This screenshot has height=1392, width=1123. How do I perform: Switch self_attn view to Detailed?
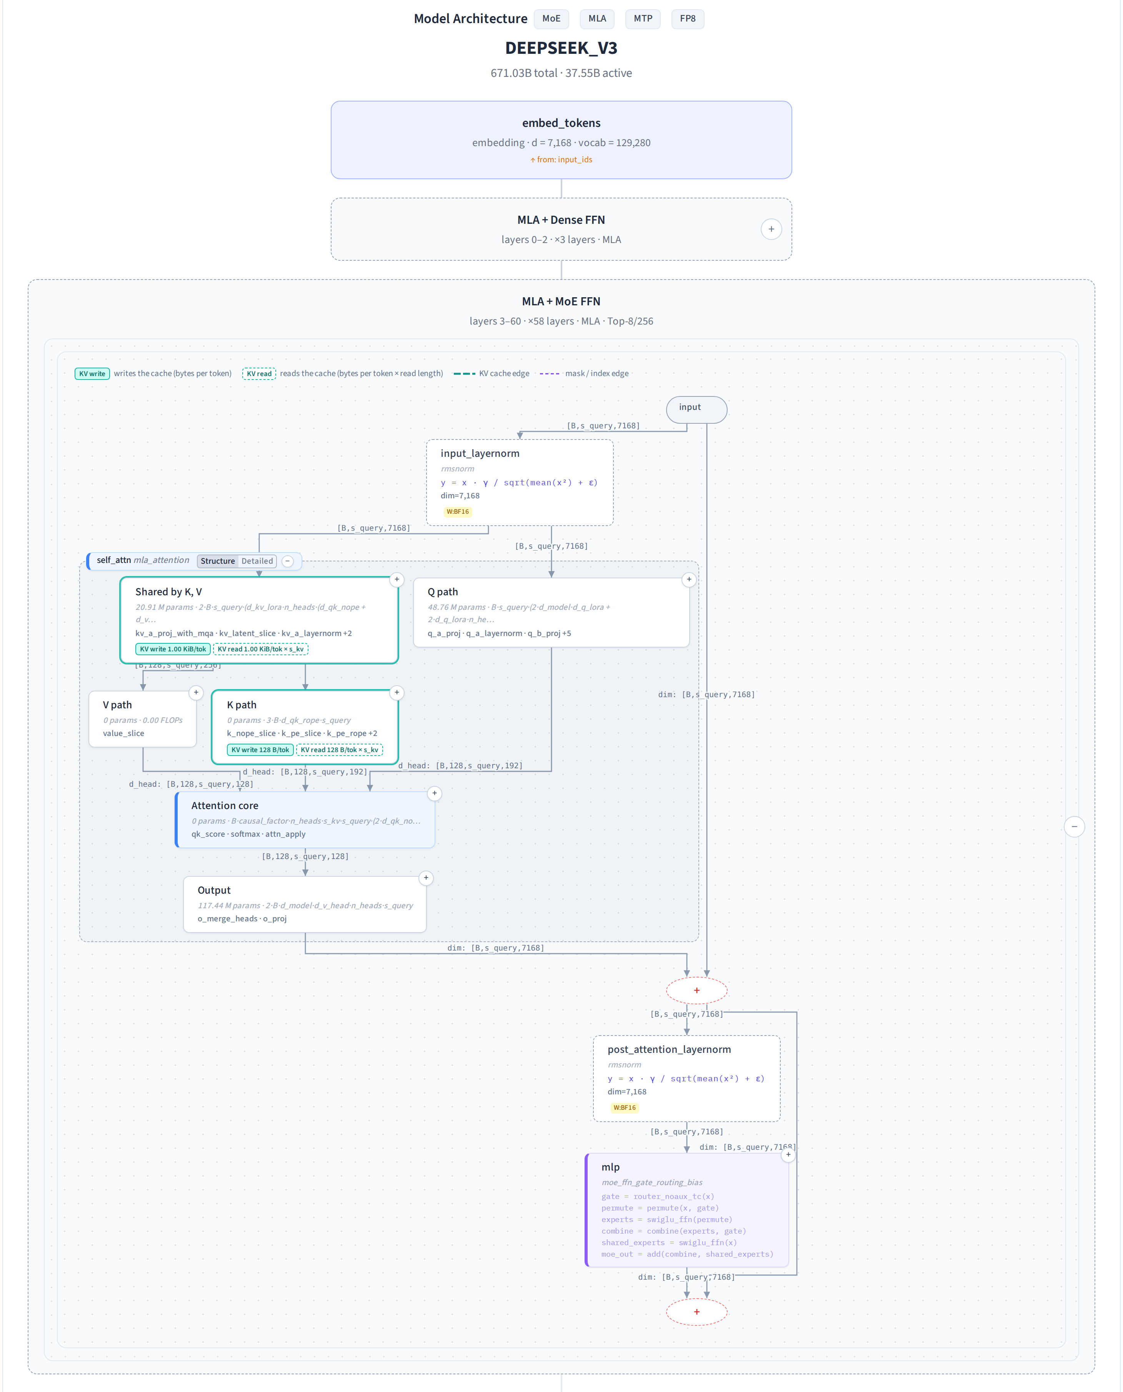(257, 561)
